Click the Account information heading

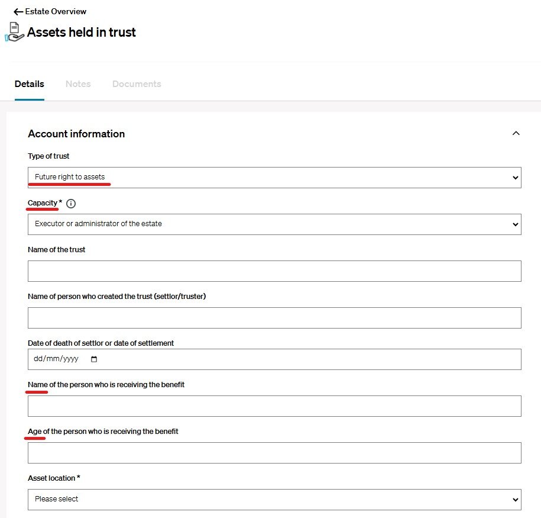click(76, 134)
